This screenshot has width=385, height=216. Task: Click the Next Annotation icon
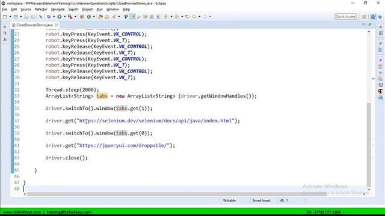(x=166, y=17)
